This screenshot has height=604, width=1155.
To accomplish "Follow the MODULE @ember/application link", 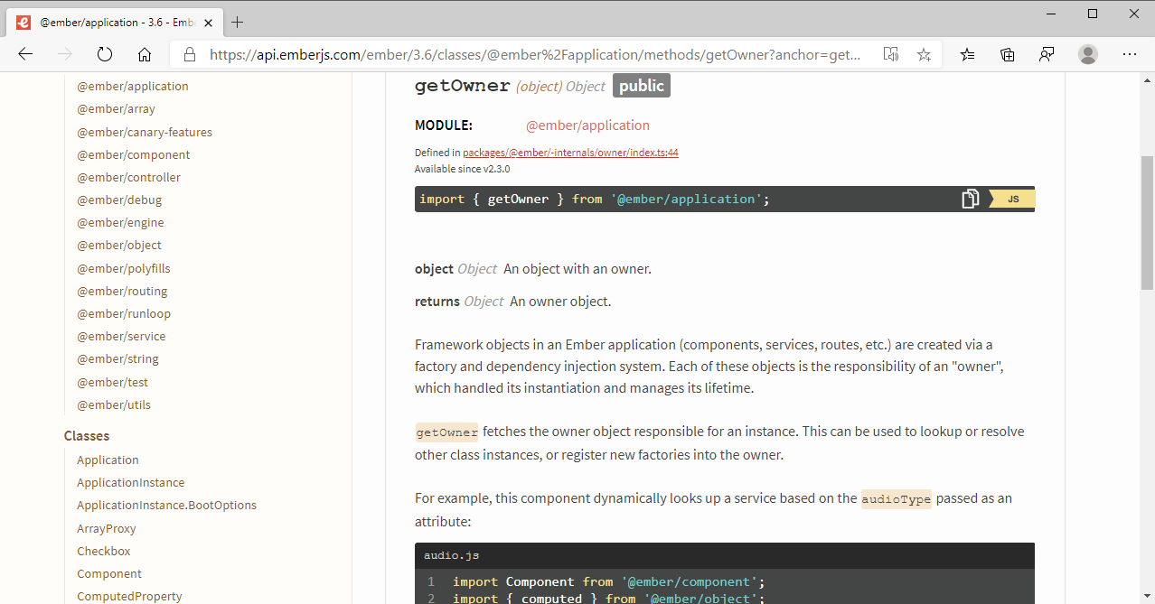I will (587, 125).
